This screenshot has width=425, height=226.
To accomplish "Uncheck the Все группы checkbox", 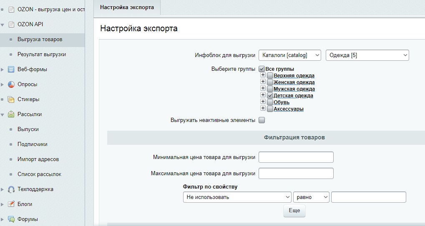I will pyautogui.click(x=262, y=69).
